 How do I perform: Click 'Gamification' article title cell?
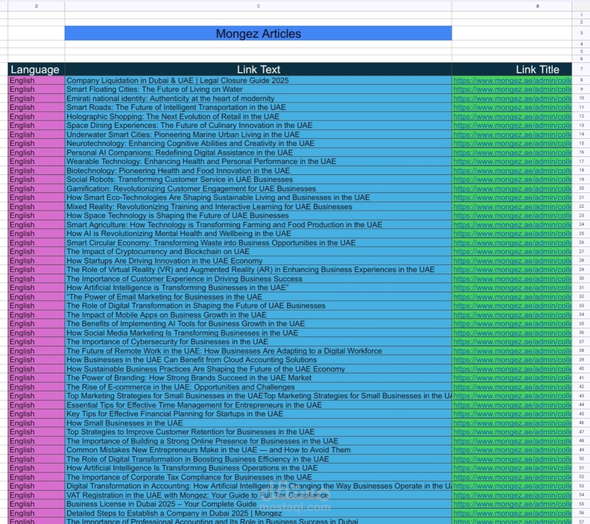pyautogui.click(x=258, y=188)
